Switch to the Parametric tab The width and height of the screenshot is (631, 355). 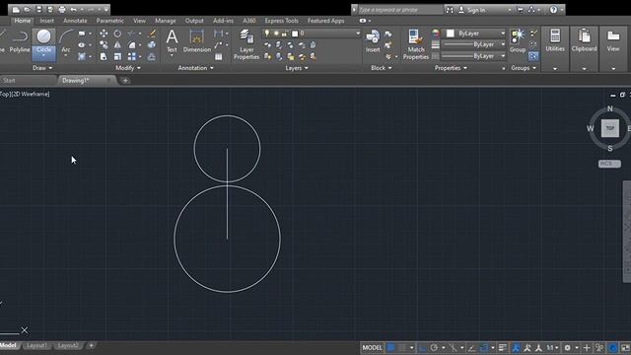click(109, 21)
